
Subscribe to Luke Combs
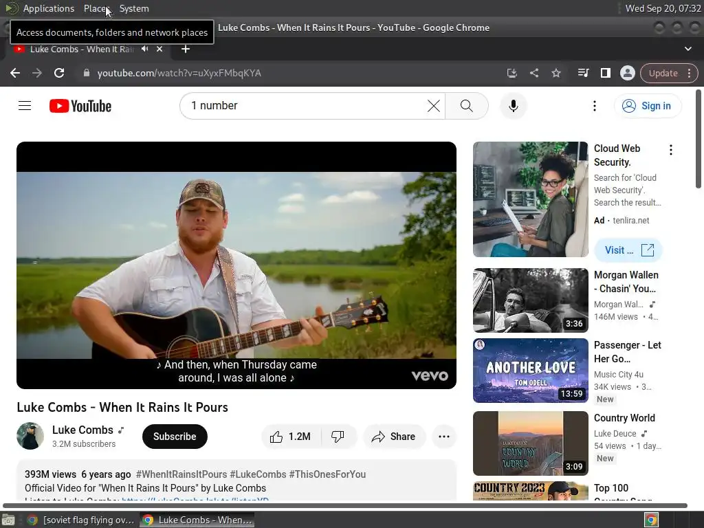pyautogui.click(x=175, y=437)
